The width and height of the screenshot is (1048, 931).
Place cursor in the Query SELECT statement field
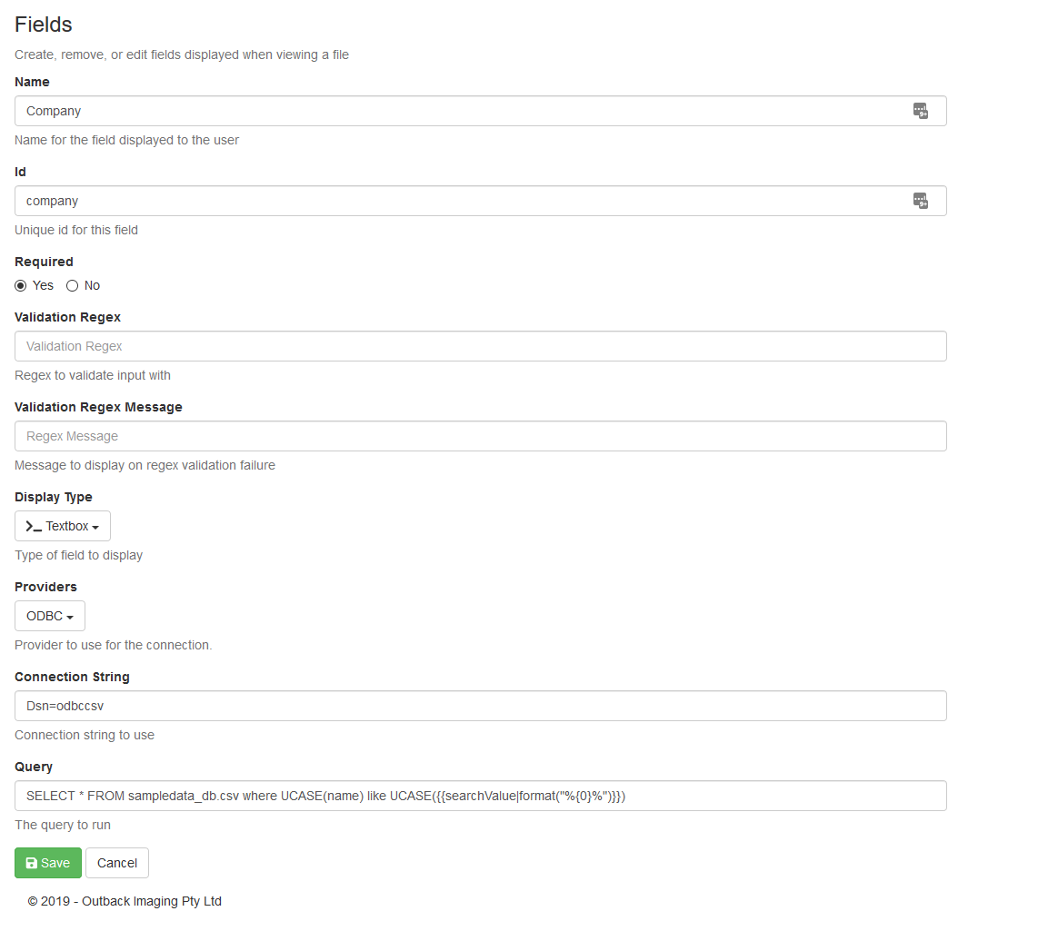pyautogui.click(x=480, y=796)
